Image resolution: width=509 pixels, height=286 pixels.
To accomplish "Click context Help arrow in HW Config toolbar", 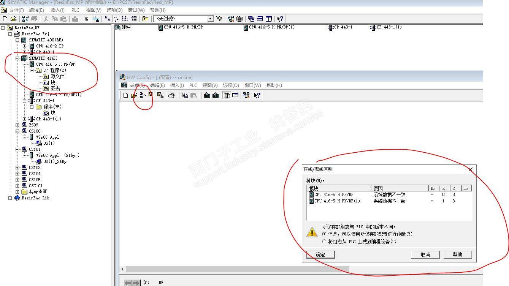I will [x=257, y=95].
